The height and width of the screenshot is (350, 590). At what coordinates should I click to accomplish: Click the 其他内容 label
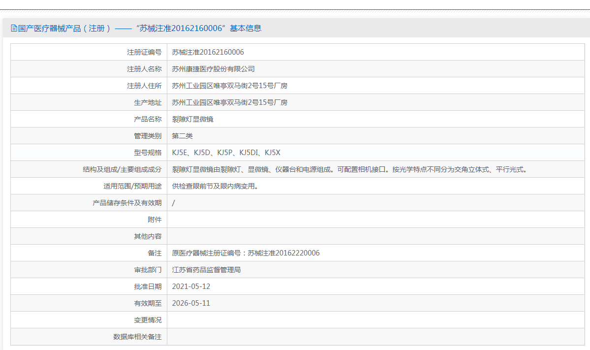148,236
